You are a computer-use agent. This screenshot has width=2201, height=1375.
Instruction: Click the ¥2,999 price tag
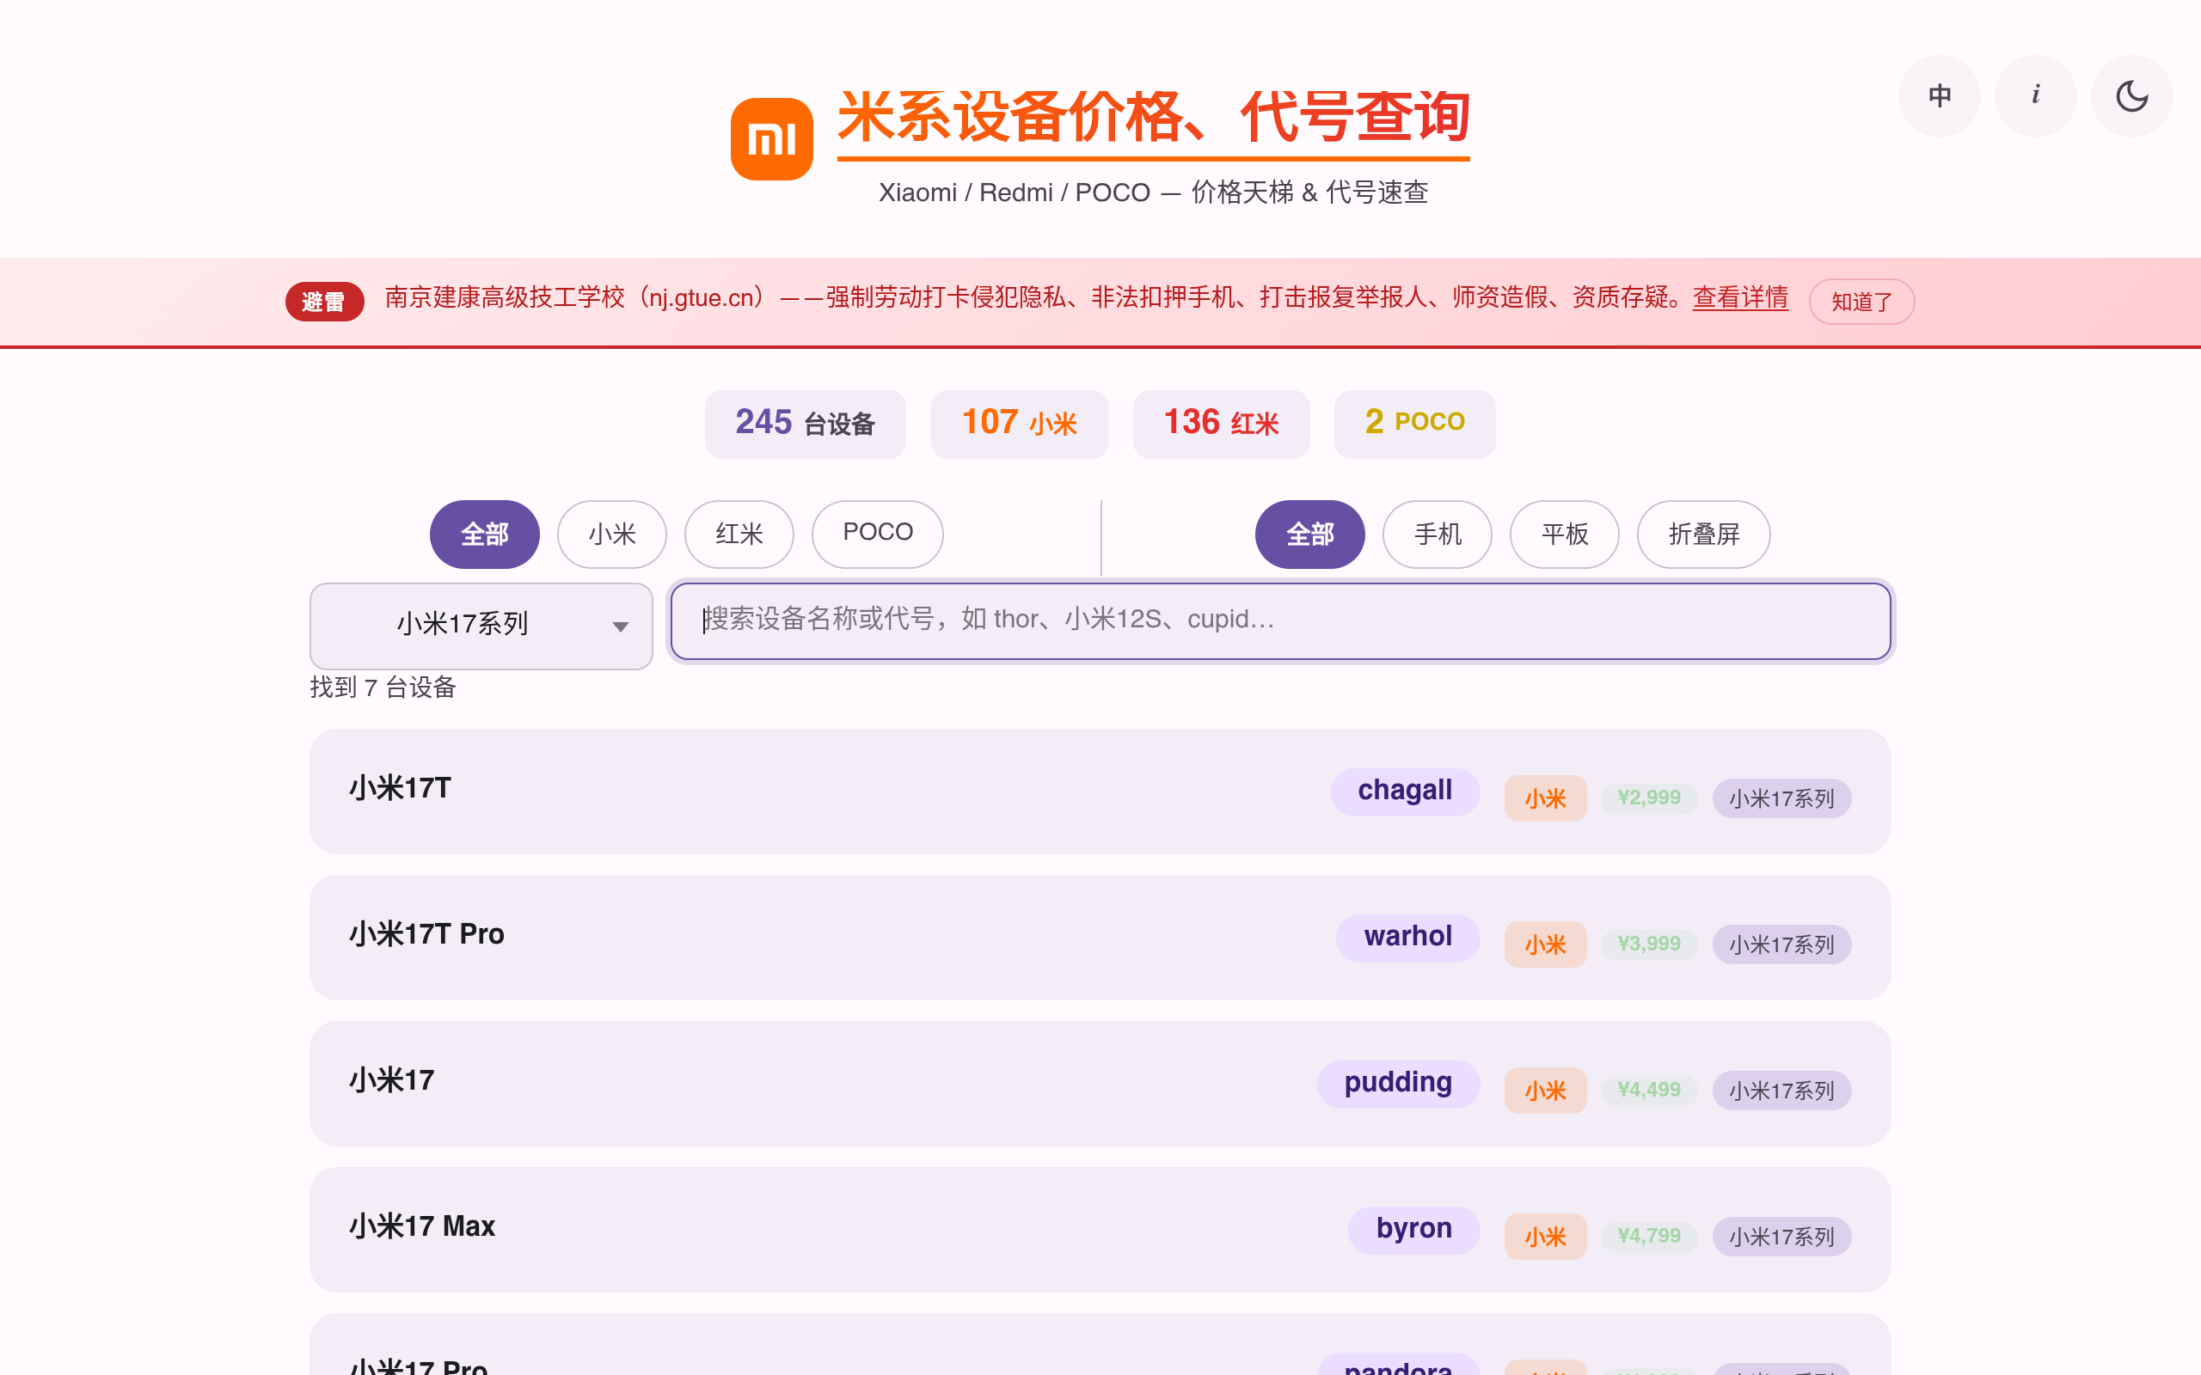1649,798
